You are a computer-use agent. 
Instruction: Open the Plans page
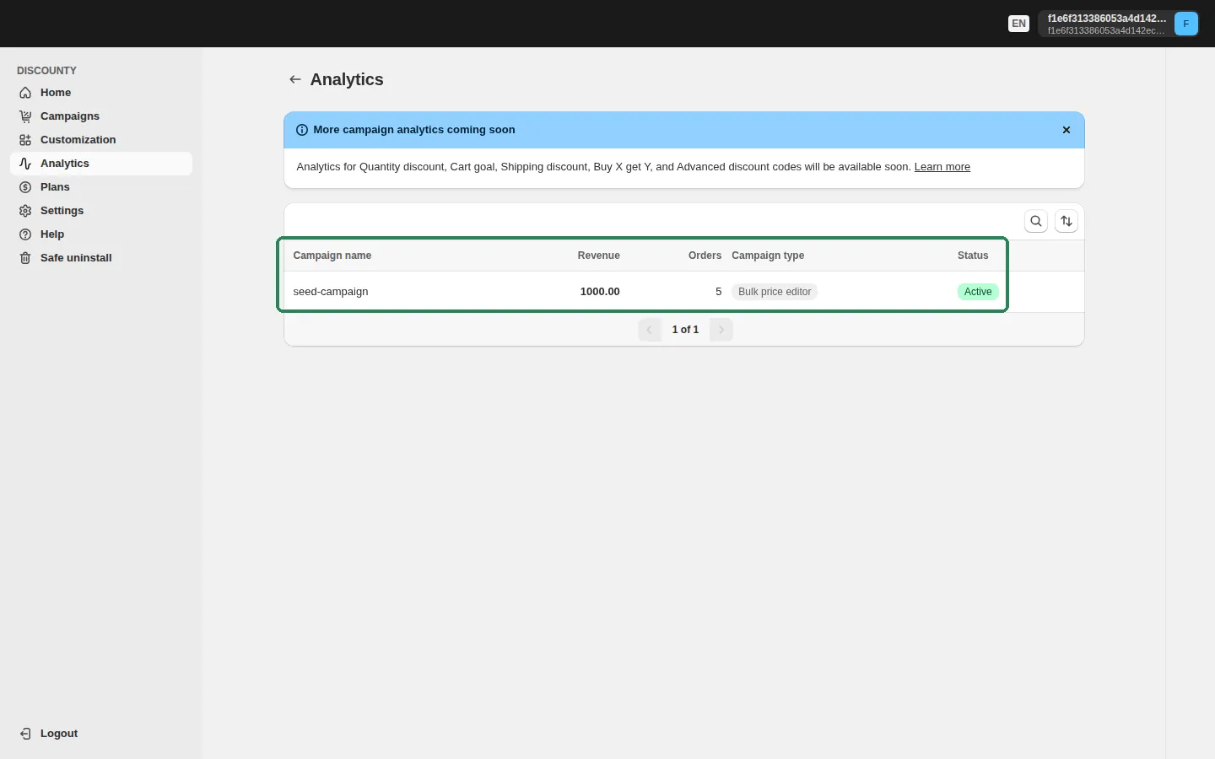(101, 187)
